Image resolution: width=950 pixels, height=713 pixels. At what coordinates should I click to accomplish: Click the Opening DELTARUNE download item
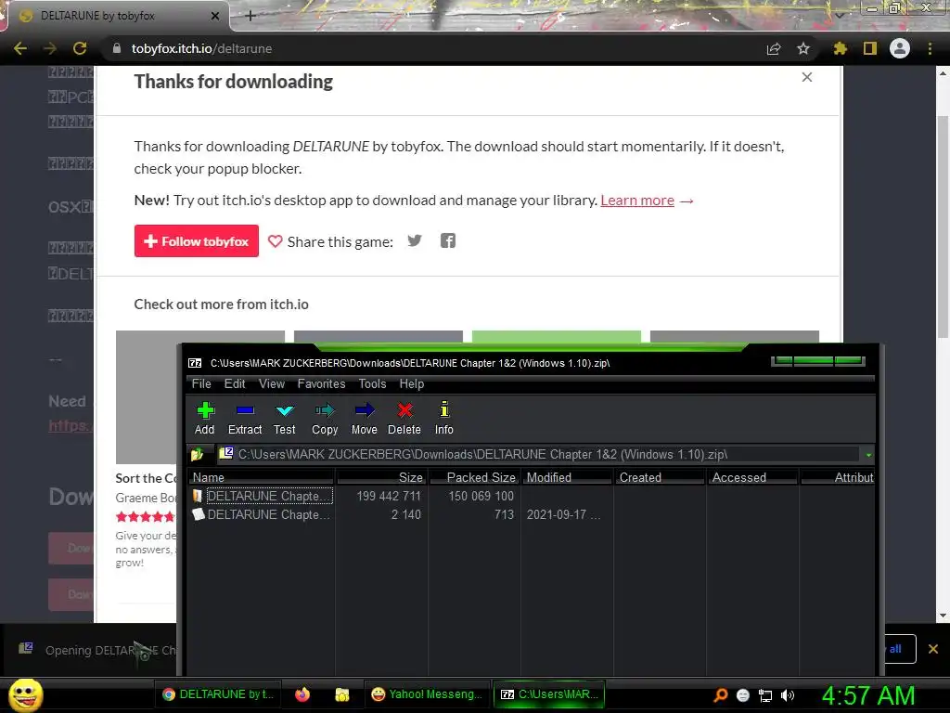(96, 650)
